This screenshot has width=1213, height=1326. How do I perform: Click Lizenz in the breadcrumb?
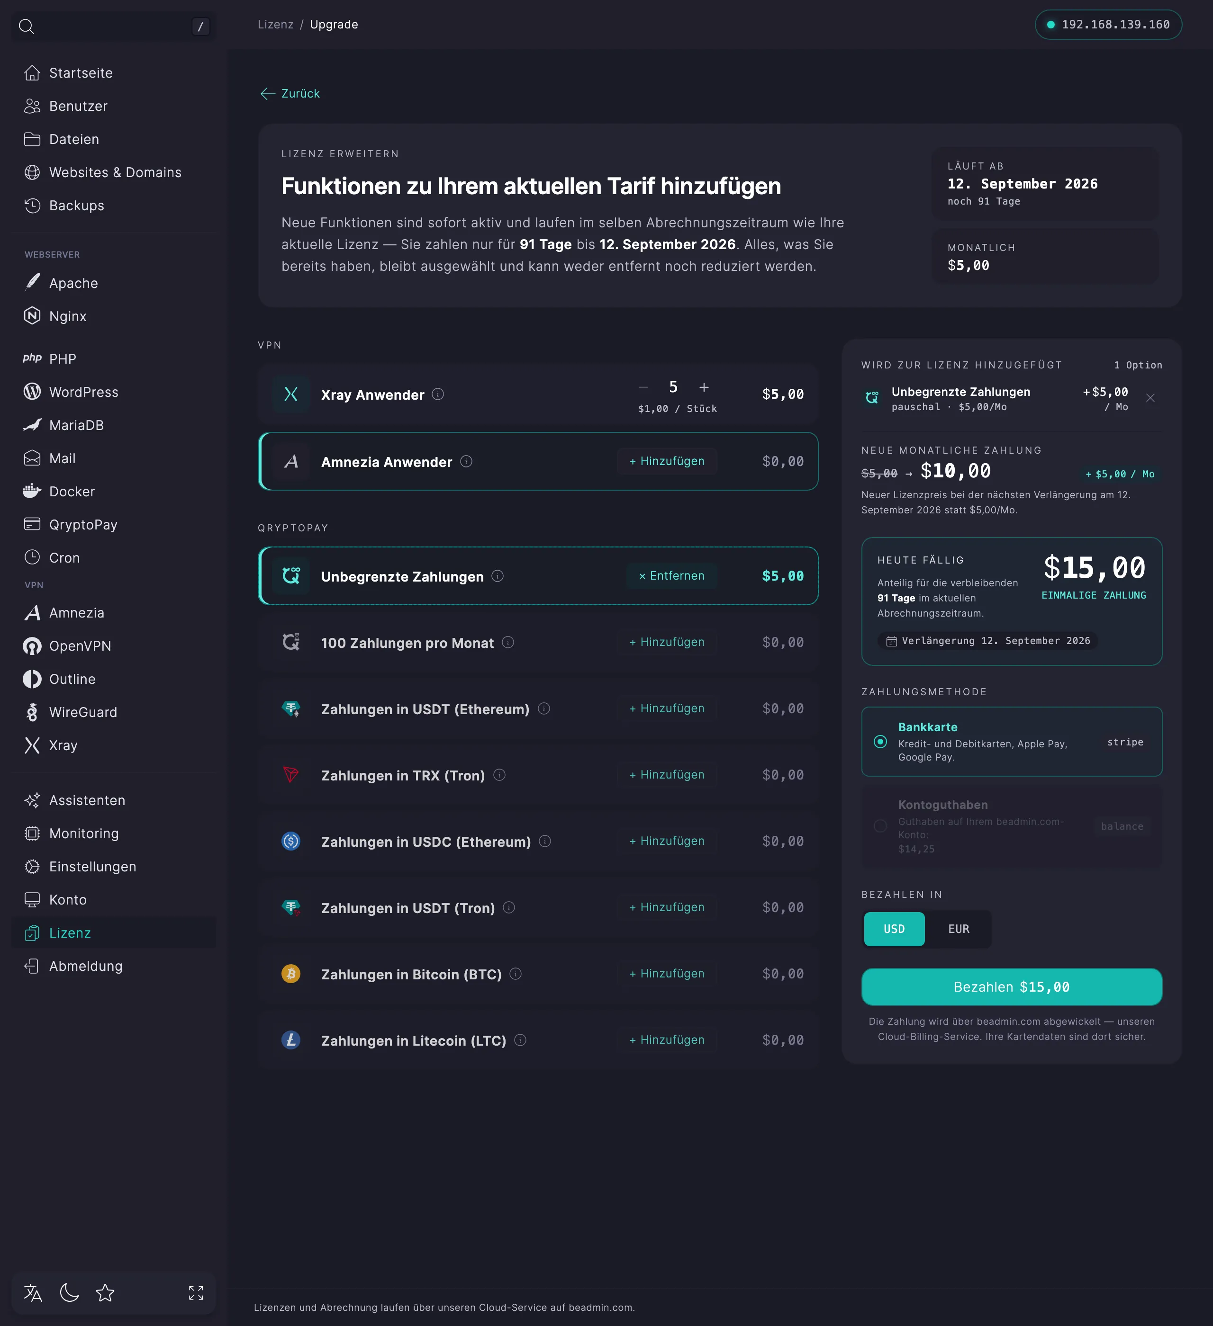pos(275,24)
